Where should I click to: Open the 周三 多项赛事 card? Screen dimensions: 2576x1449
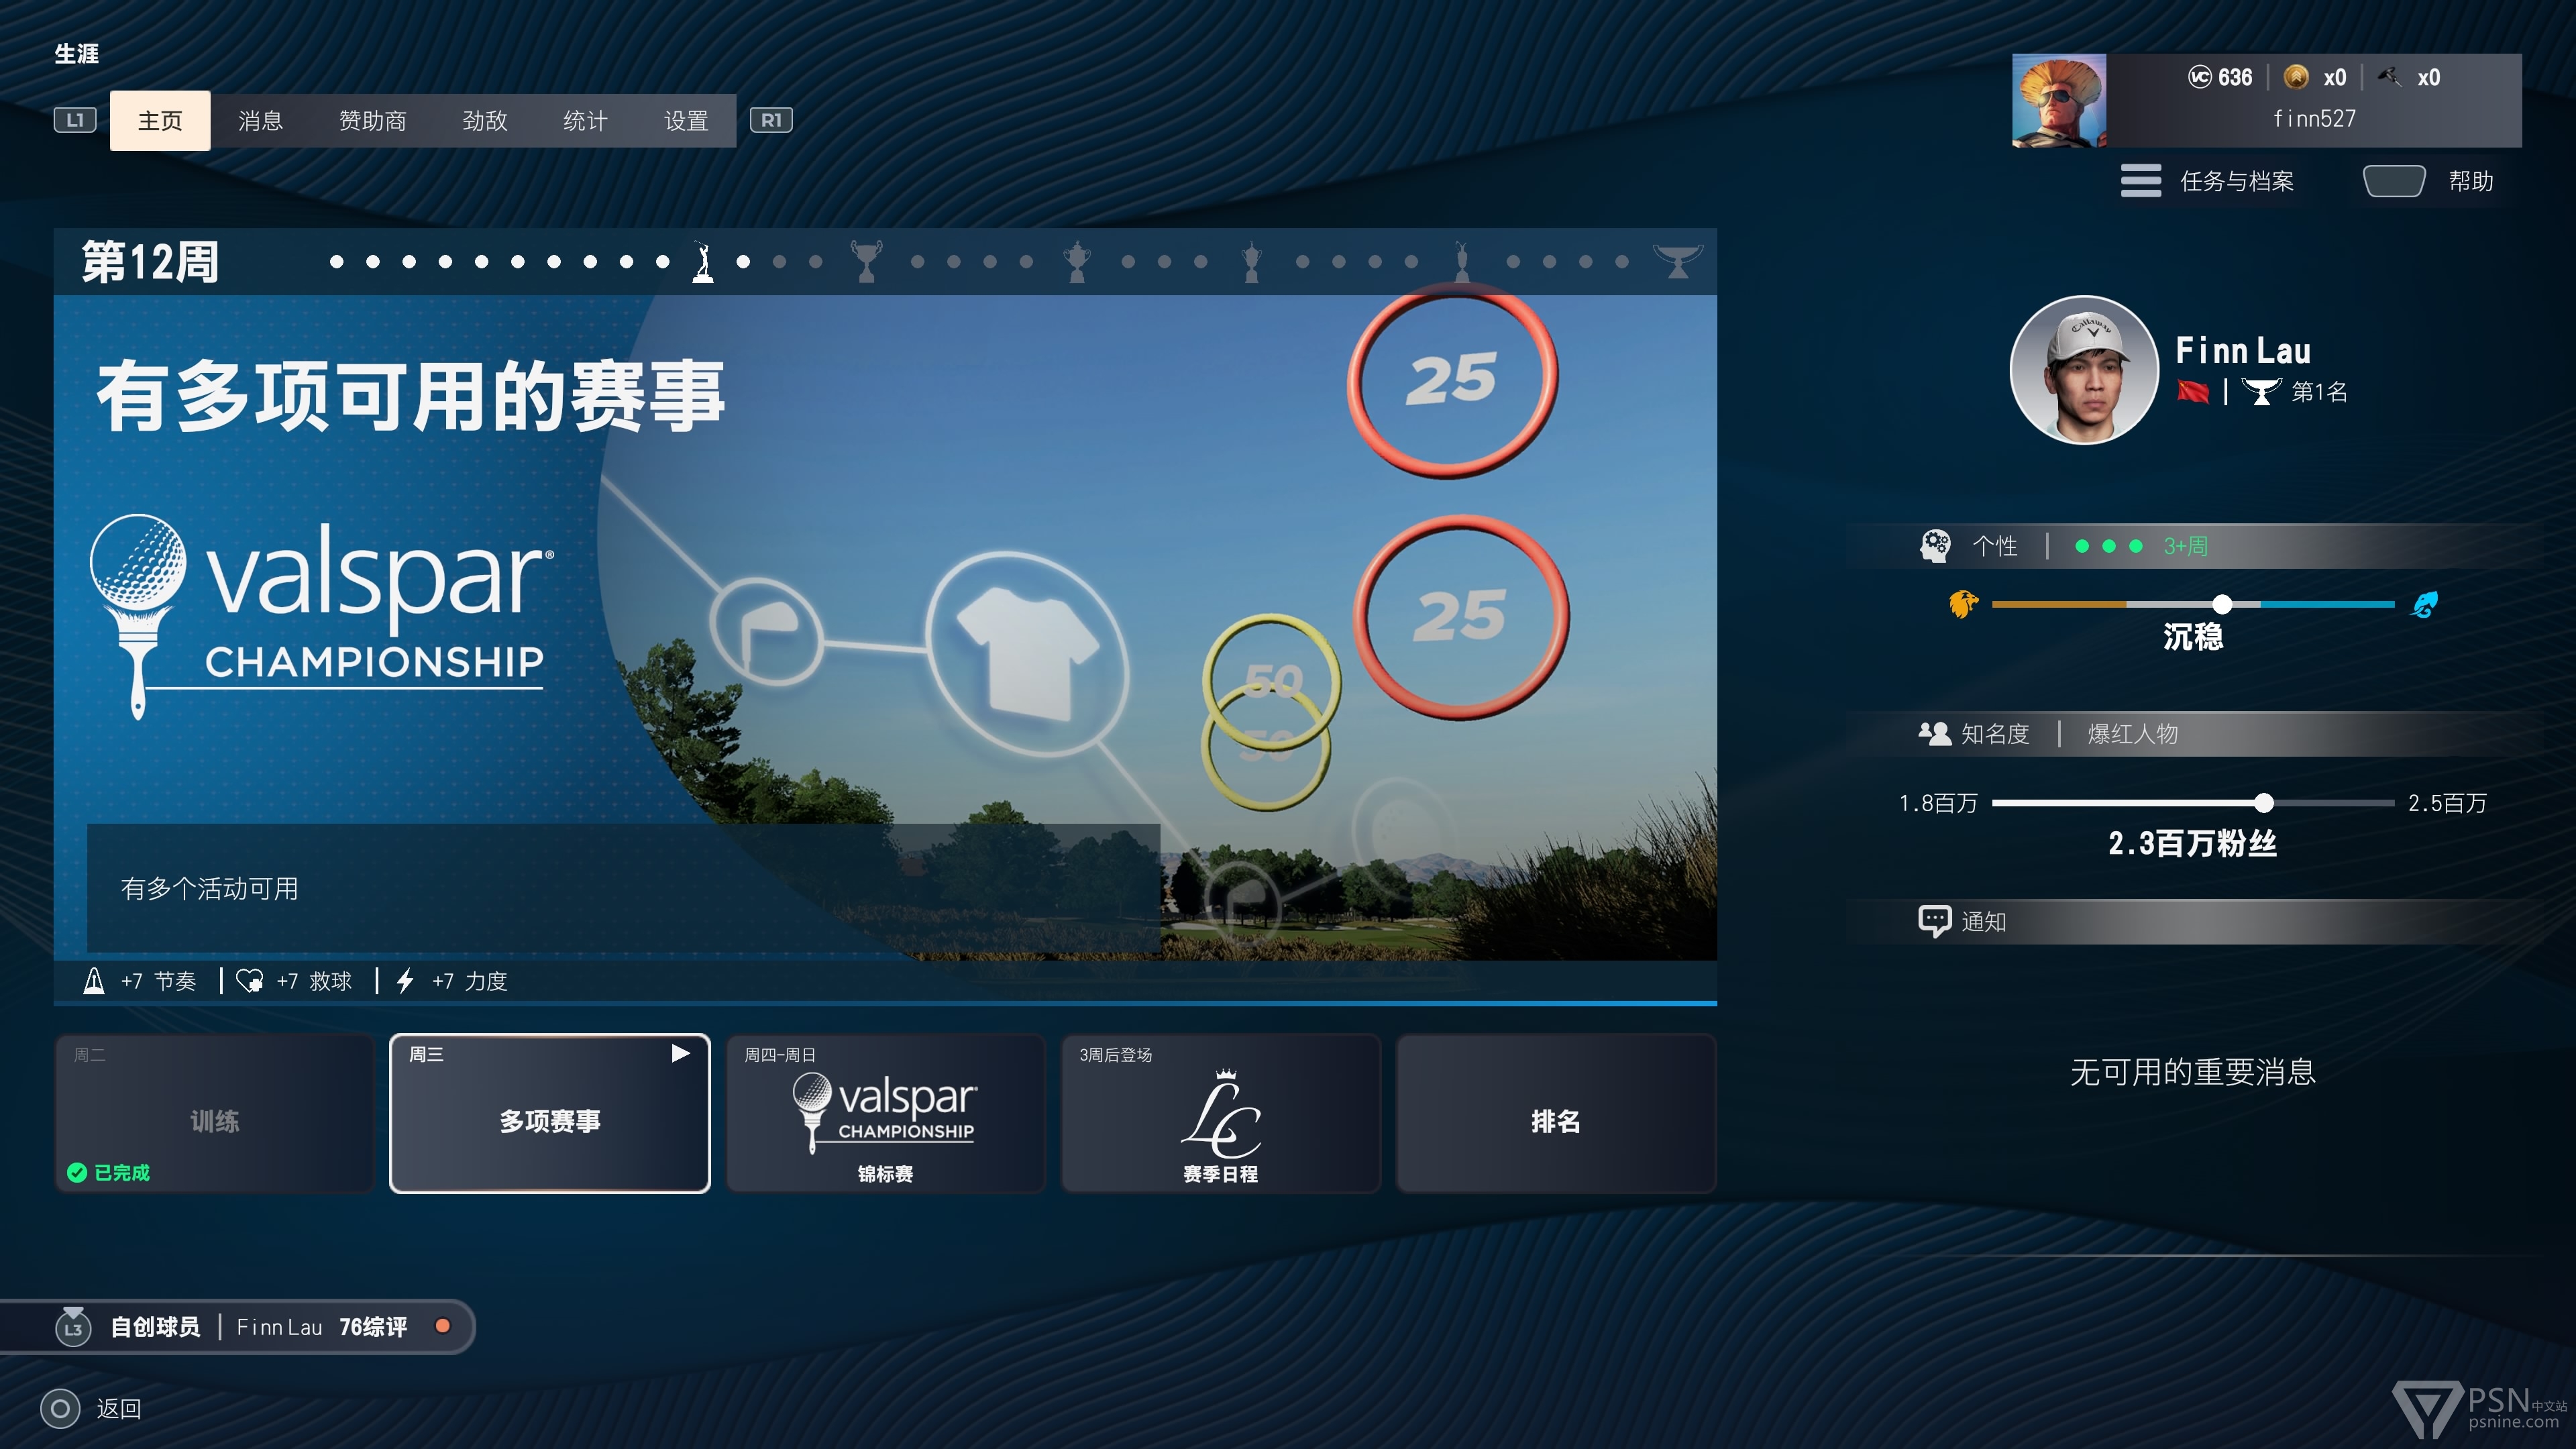[x=549, y=1113]
